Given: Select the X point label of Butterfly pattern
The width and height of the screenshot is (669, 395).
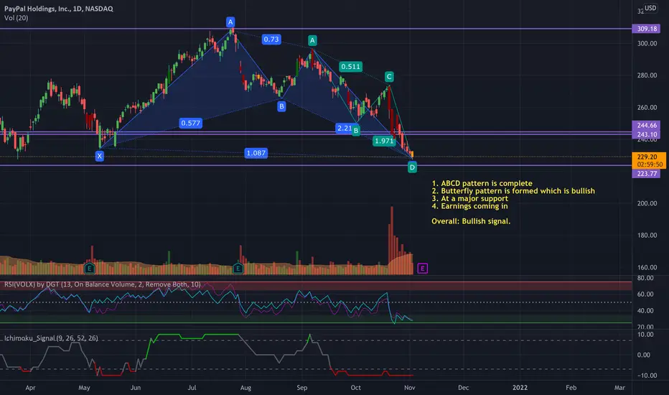Looking at the screenshot, I should coord(99,156).
